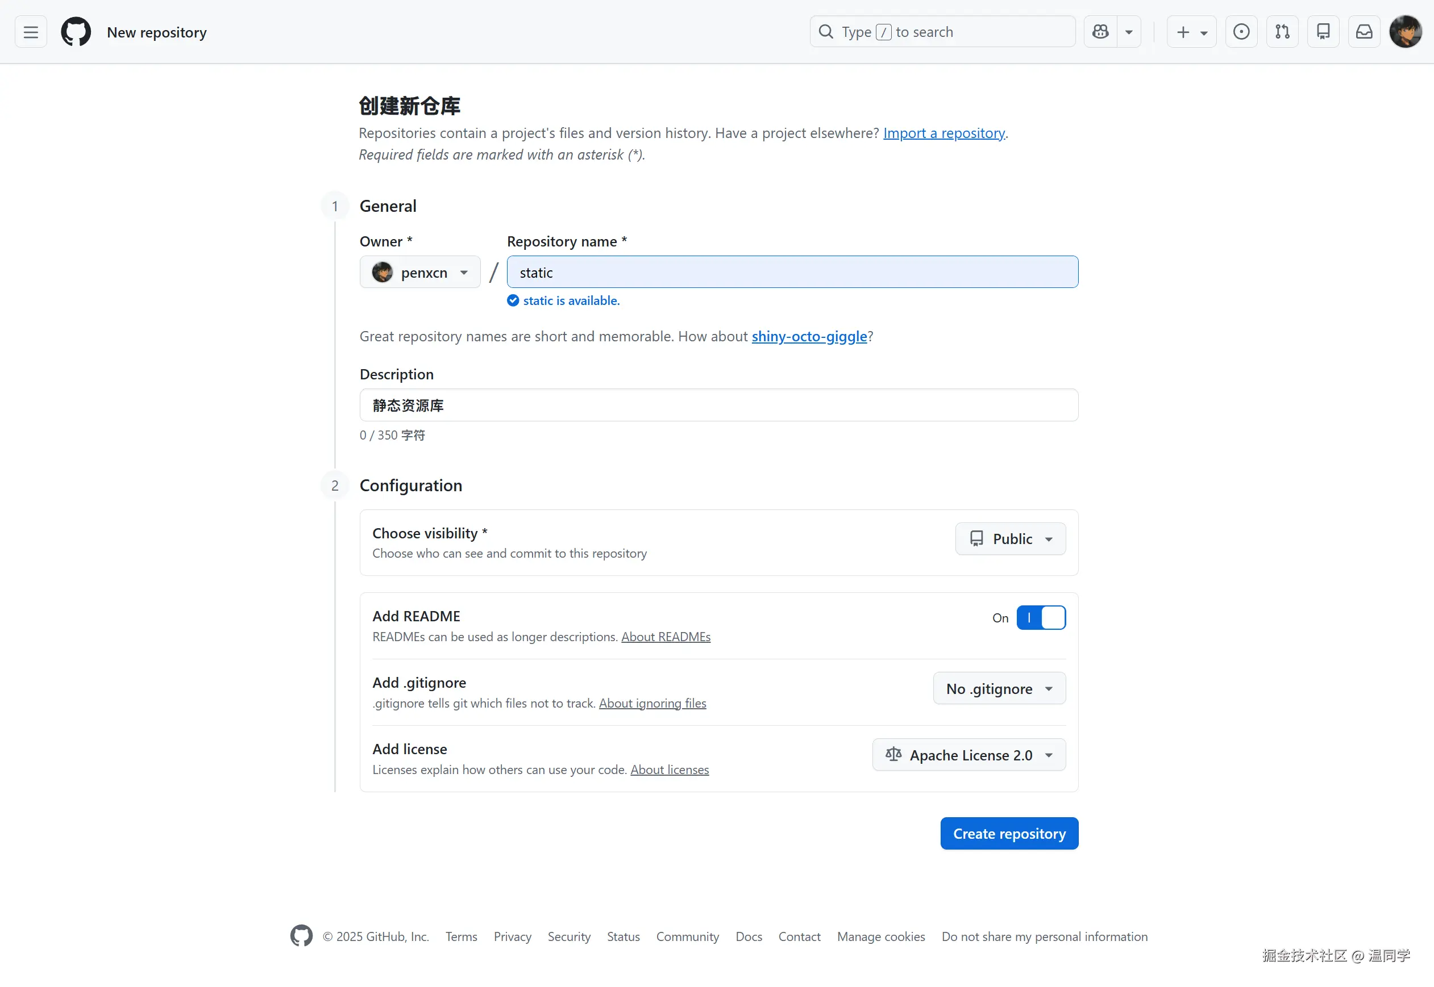Open the Apache License 2.0 dropdown
This screenshot has height=987, width=1434.
[x=969, y=755]
